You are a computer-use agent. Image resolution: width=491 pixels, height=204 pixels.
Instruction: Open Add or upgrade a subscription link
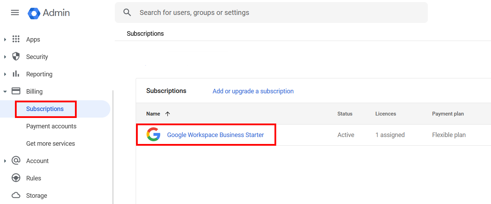point(253,91)
